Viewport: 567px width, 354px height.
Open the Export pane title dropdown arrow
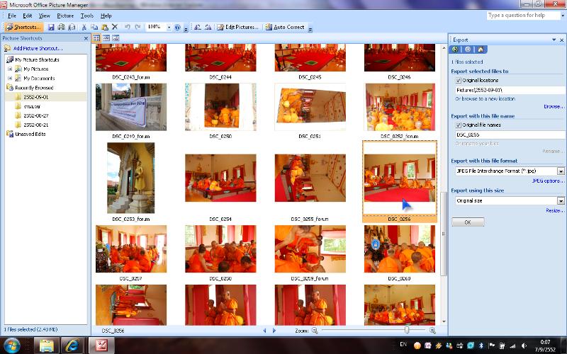click(x=554, y=40)
